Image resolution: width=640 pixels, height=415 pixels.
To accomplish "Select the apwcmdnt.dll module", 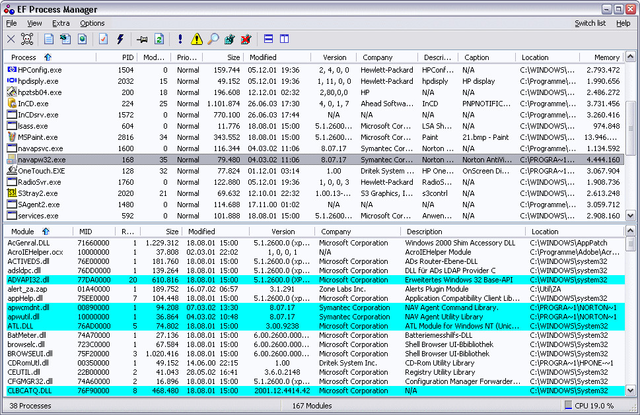I will click(x=314, y=307).
